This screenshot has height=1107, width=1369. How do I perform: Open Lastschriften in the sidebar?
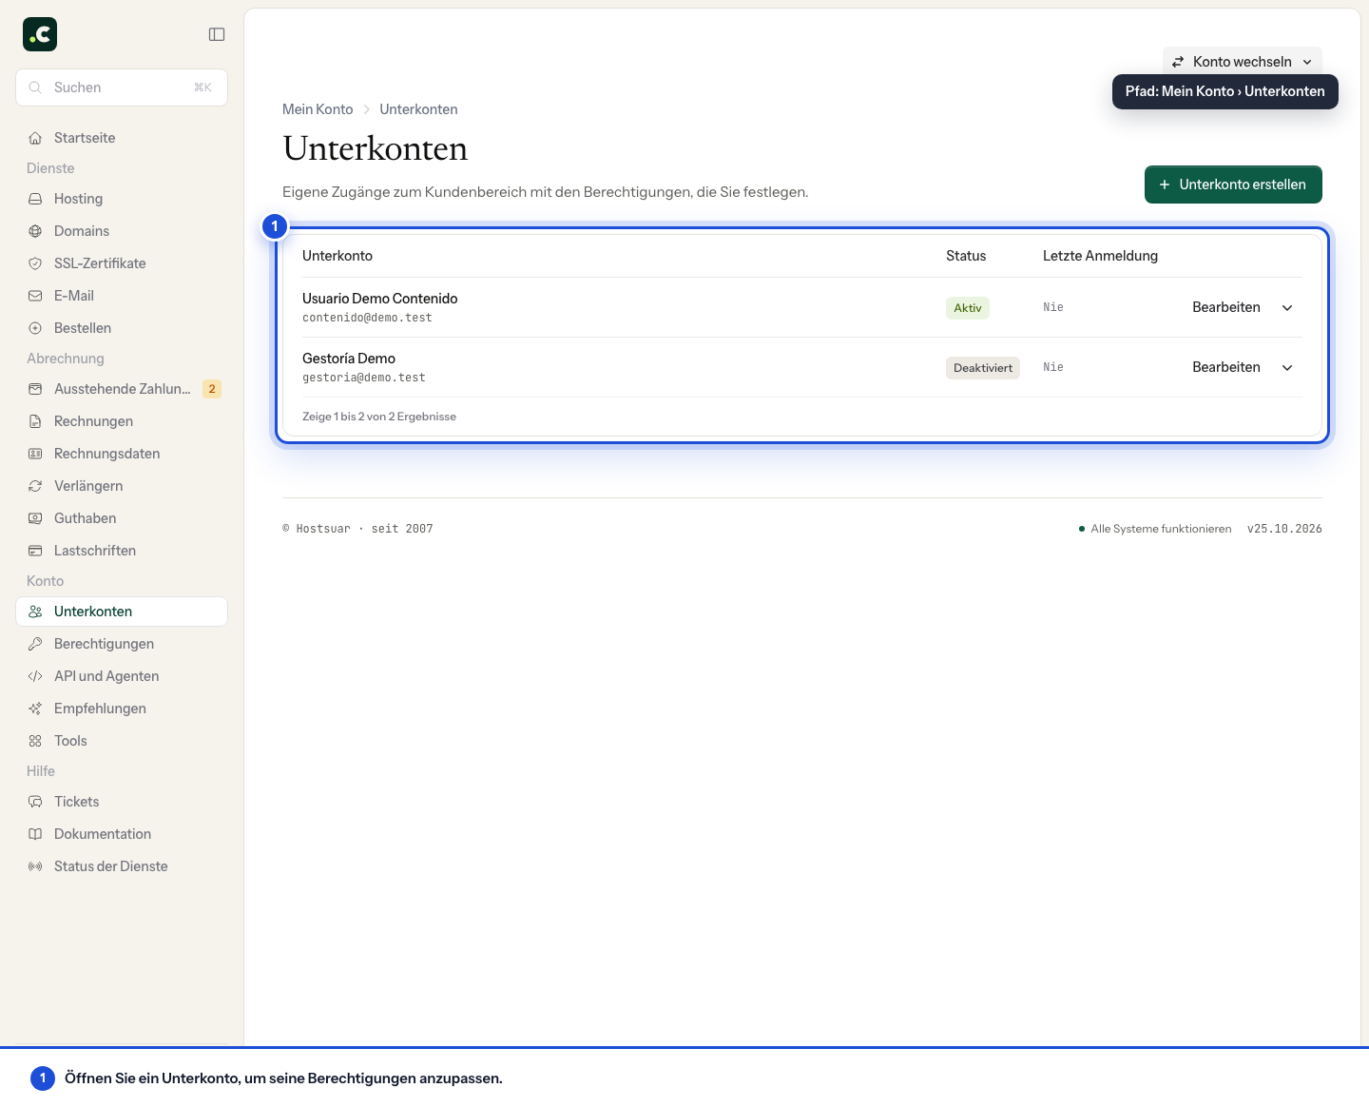tap(122, 551)
